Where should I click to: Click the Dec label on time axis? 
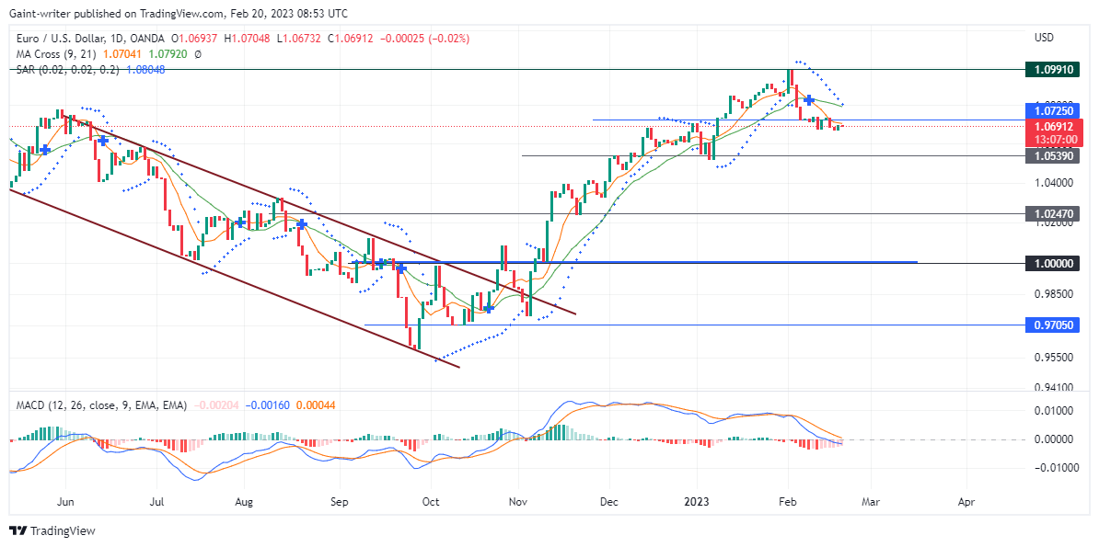[x=609, y=502]
